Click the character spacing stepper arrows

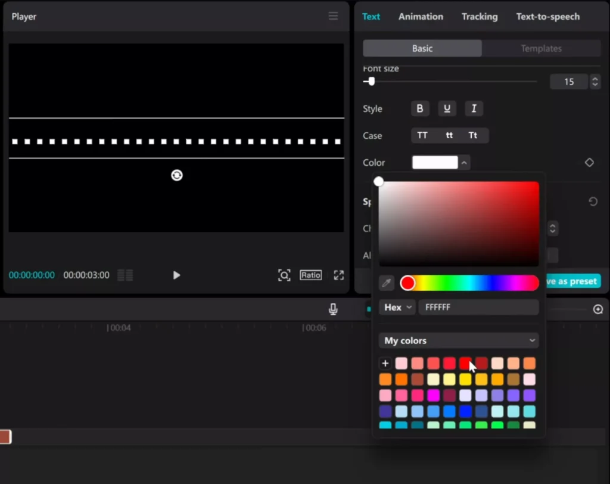pyautogui.click(x=552, y=228)
